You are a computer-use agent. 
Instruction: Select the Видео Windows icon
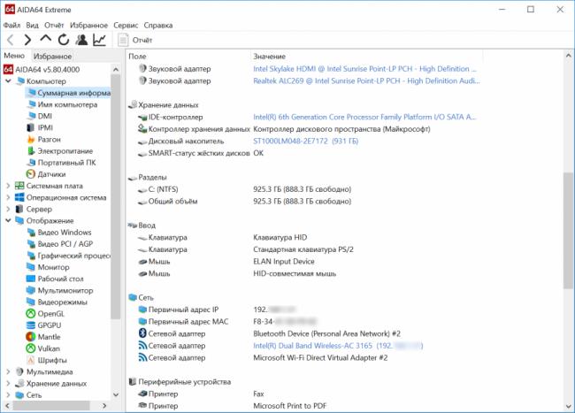(32, 233)
